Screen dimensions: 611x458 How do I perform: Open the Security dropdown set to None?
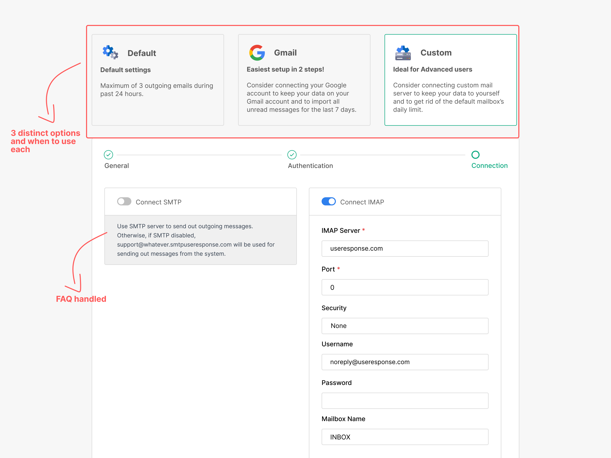coord(405,326)
